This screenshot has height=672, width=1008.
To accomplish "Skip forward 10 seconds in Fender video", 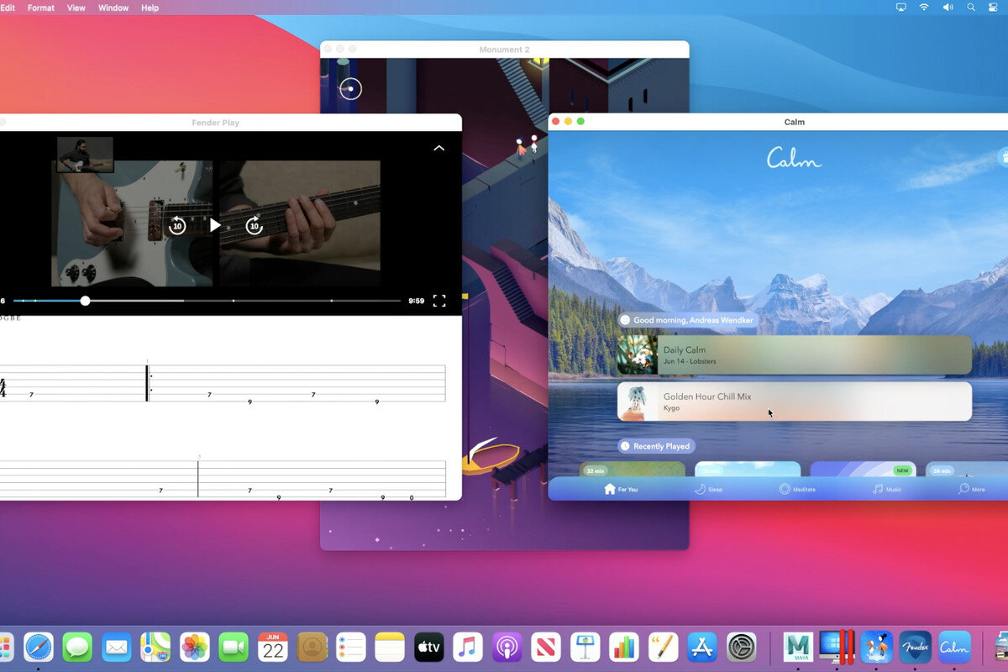I will 254,225.
